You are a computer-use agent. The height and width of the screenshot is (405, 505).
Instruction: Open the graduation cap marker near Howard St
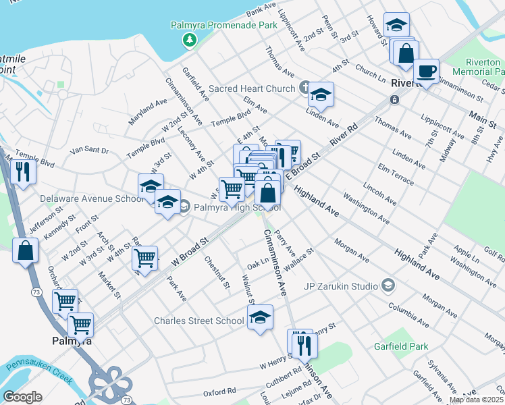[396, 25]
